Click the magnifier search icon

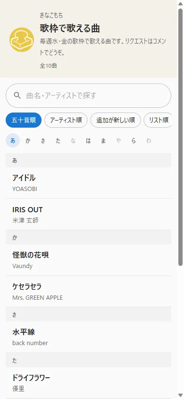(17, 95)
